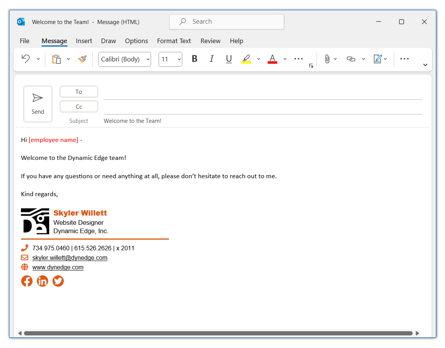
Task: Click the phone numbers line in signature
Action: 83,248
